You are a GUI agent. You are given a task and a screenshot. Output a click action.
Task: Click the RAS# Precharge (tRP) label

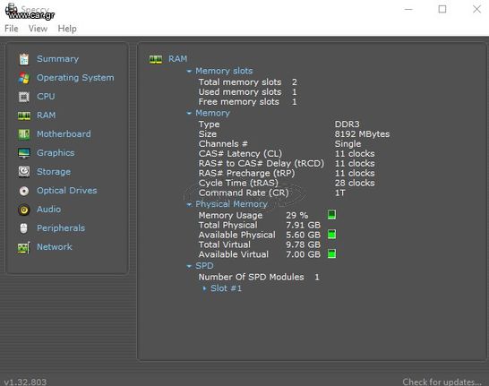[246, 173]
